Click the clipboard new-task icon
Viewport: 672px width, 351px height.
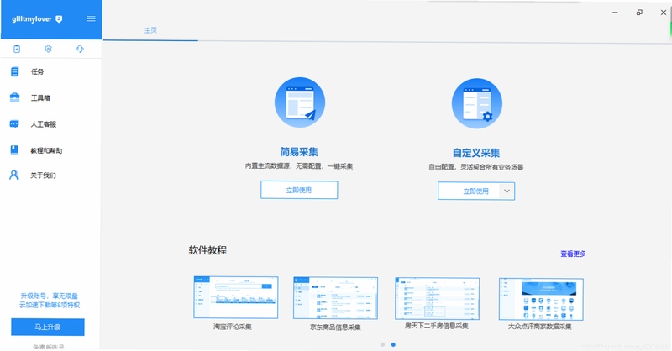[x=17, y=49]
